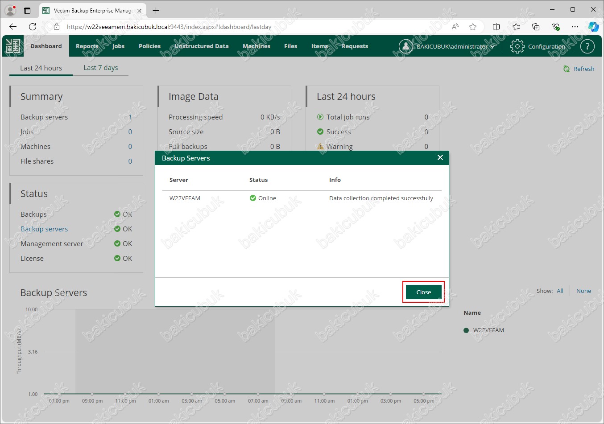This screenshot has height=424, width=604.
Task: Open the browser Favorites list icon
Action: point(516,27)
